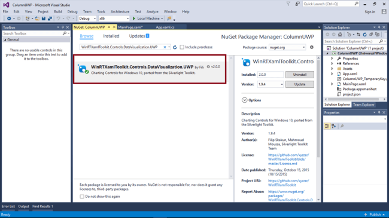The width and height of the screenshot is (389, 218).
Task: Click Sign in link
Action: 370,12
